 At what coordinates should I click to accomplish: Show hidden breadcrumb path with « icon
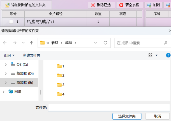48,43
